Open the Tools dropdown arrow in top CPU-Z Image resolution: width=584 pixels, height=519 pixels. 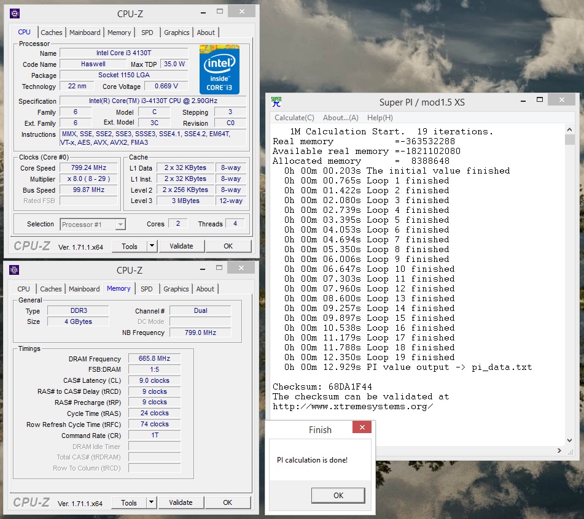point(152,246)
